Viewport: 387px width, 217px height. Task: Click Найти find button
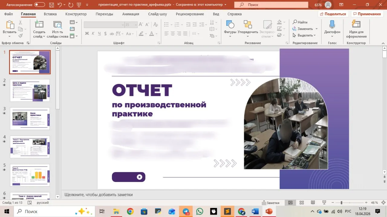[x=300, y=22]
